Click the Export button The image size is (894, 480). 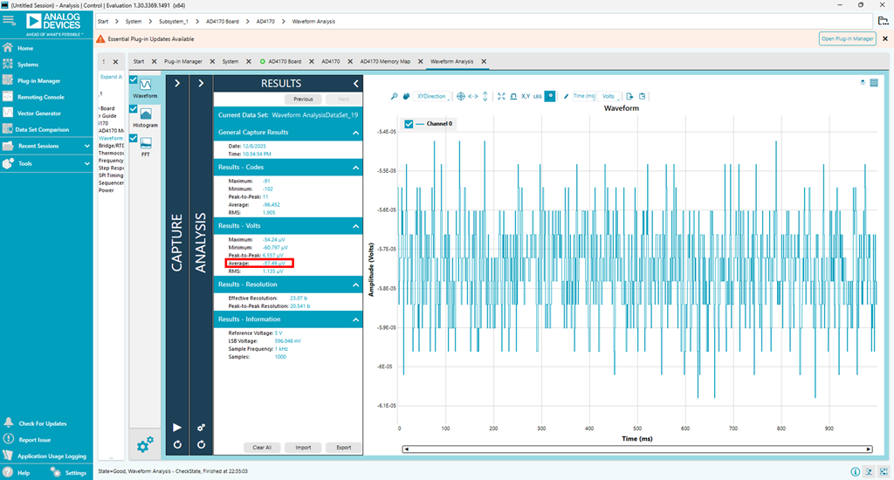click(343, 447)
